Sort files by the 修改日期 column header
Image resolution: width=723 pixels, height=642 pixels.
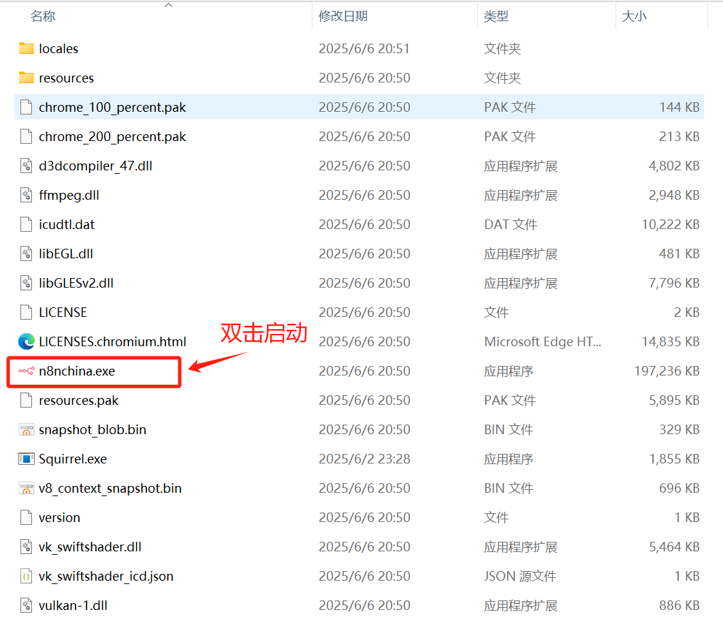(x=343, y=16)
